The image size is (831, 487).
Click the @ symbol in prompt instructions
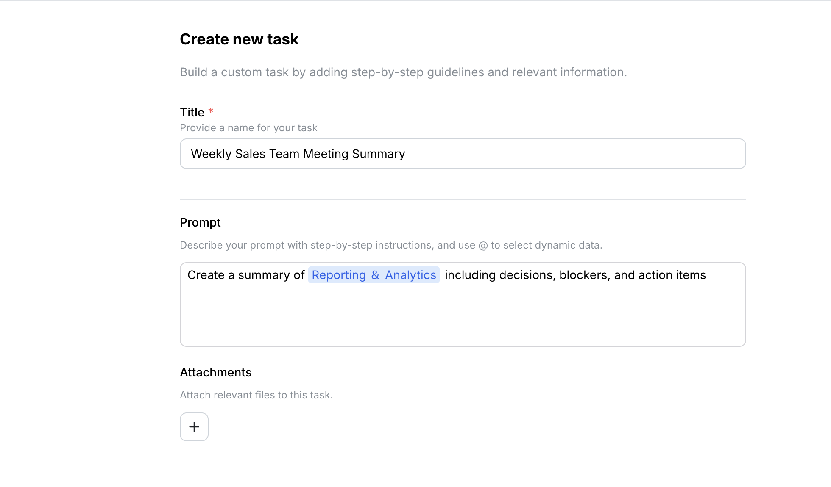tap(483, 246)
